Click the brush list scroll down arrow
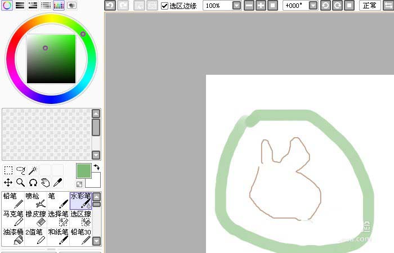The image size is (394, 253). (97, 241)
